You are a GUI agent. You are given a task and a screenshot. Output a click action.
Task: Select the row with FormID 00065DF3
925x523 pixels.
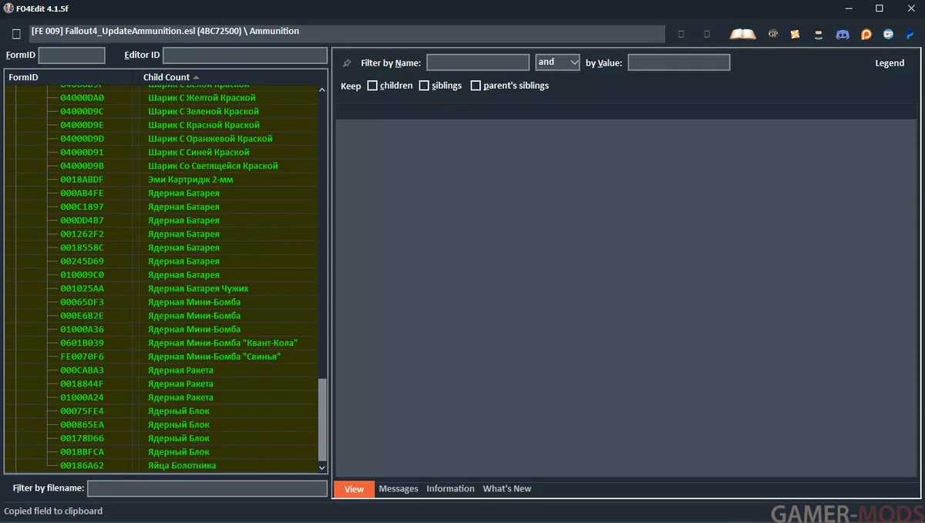pyautogui.click(x=160, y=302)
